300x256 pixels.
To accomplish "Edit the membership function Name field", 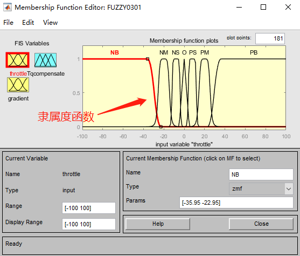I will point(261,174).
